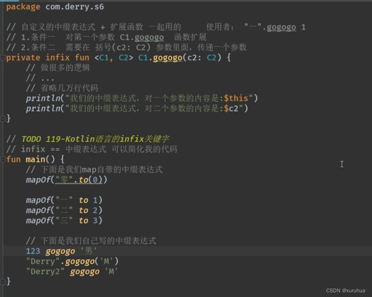This screenshot has height=297, width=372.
Task: Collapse the main function fold marker
Action: click(3, 159)
